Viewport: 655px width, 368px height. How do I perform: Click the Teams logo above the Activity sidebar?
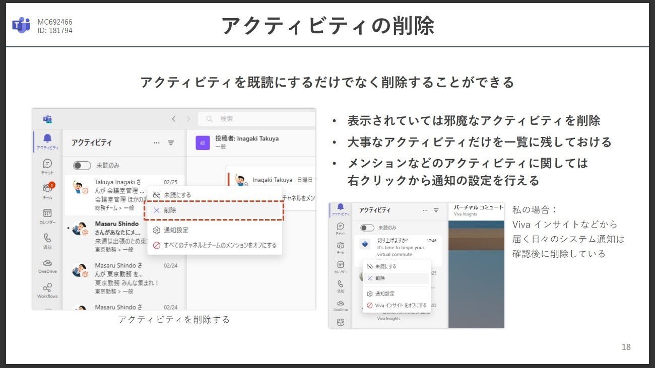click(47, 119)
